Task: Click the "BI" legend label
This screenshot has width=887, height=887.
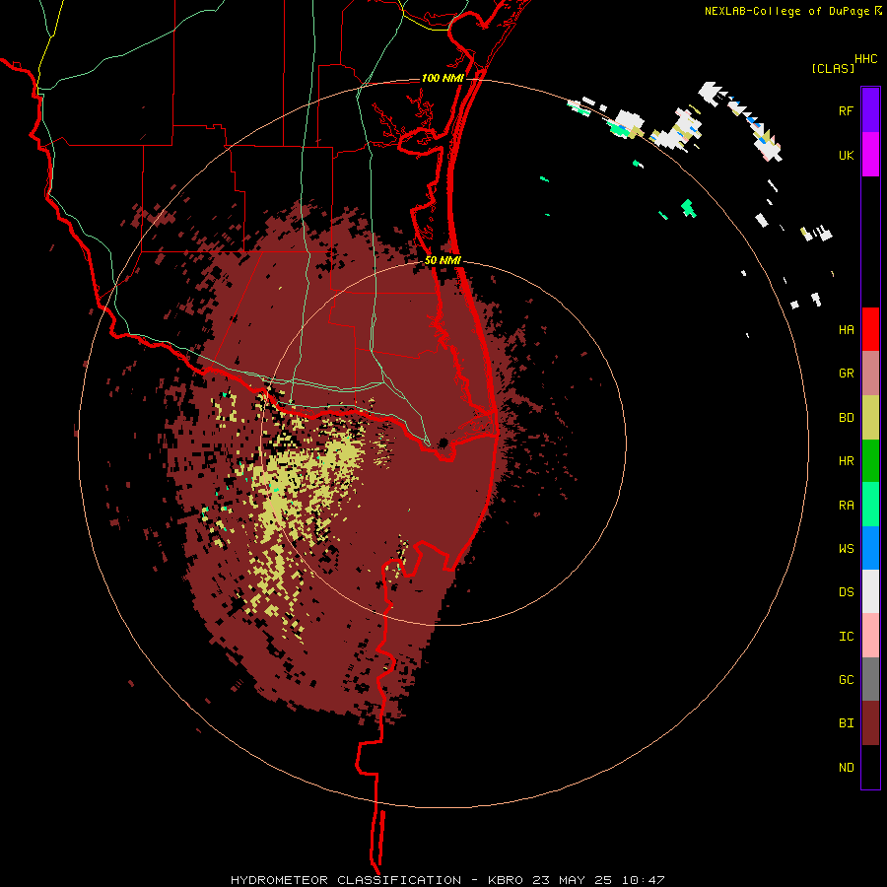Action: click(x=846, y=723)
